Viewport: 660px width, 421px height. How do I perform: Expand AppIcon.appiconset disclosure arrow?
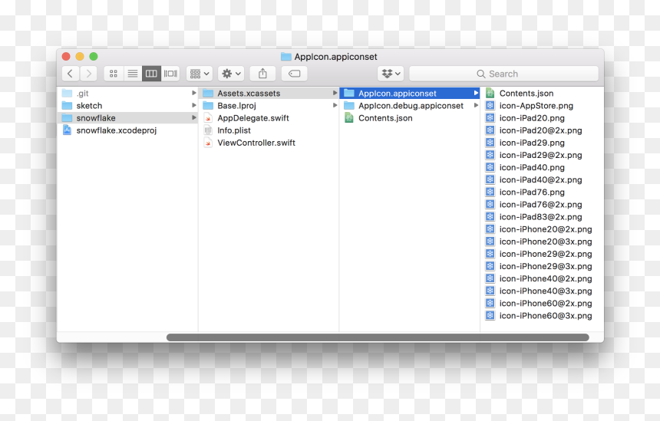tap(476, 93)
